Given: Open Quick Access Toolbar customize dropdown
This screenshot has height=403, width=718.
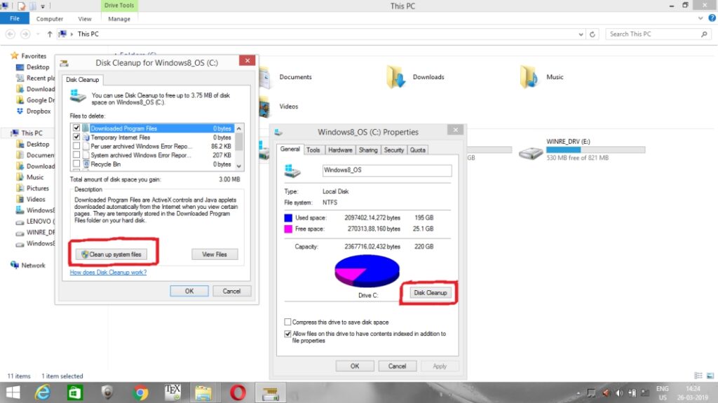Looking at the screenshot, I should (43, 6).
